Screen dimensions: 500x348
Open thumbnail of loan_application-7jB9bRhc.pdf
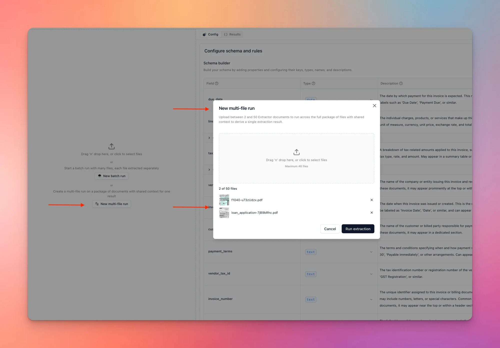[224, 213]
